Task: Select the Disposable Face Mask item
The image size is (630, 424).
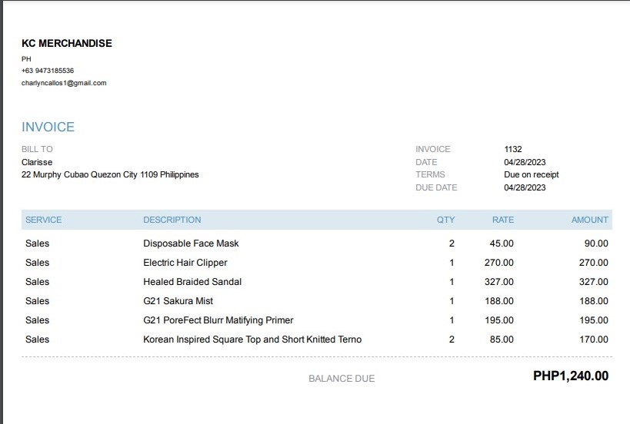Action: (191, 243)
